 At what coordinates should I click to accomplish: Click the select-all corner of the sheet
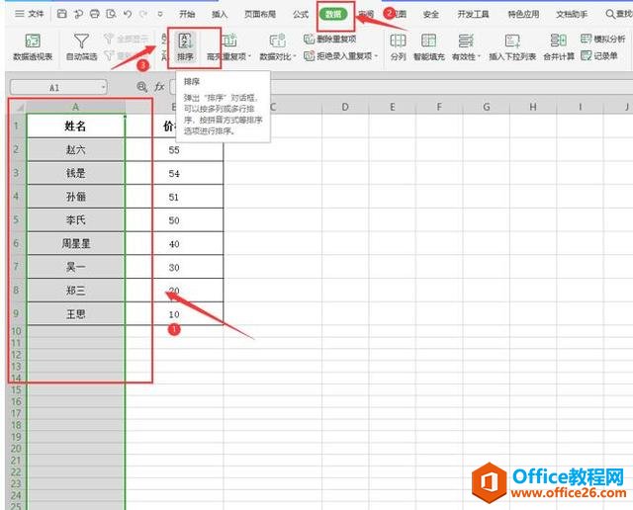coord(19,107)
